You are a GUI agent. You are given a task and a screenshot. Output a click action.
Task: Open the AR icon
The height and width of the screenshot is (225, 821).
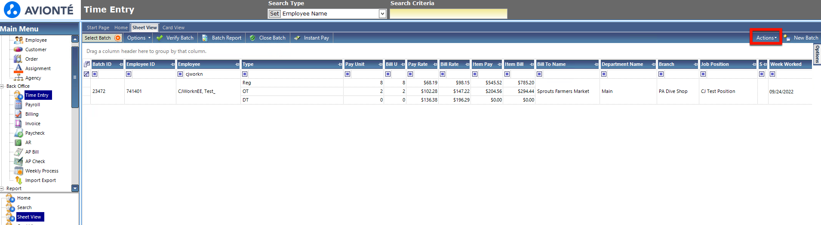tap(18, 142)
